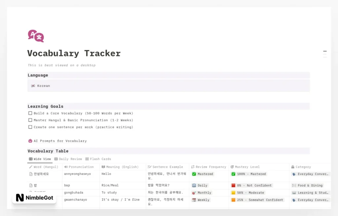The image size is (338, 216).
Task: Check the Build a Core Vocabulary goal
Action: (x=30, y=113)
